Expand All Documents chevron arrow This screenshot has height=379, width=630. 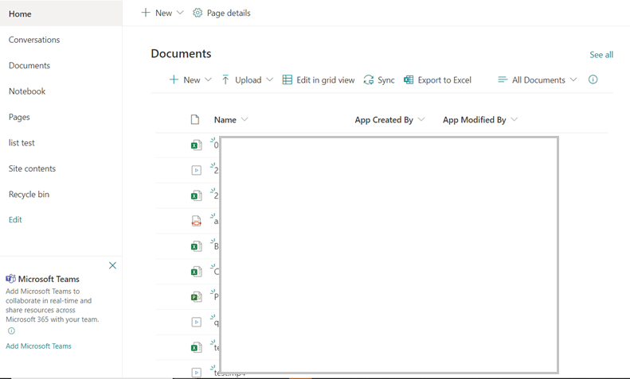click(573, 79)
